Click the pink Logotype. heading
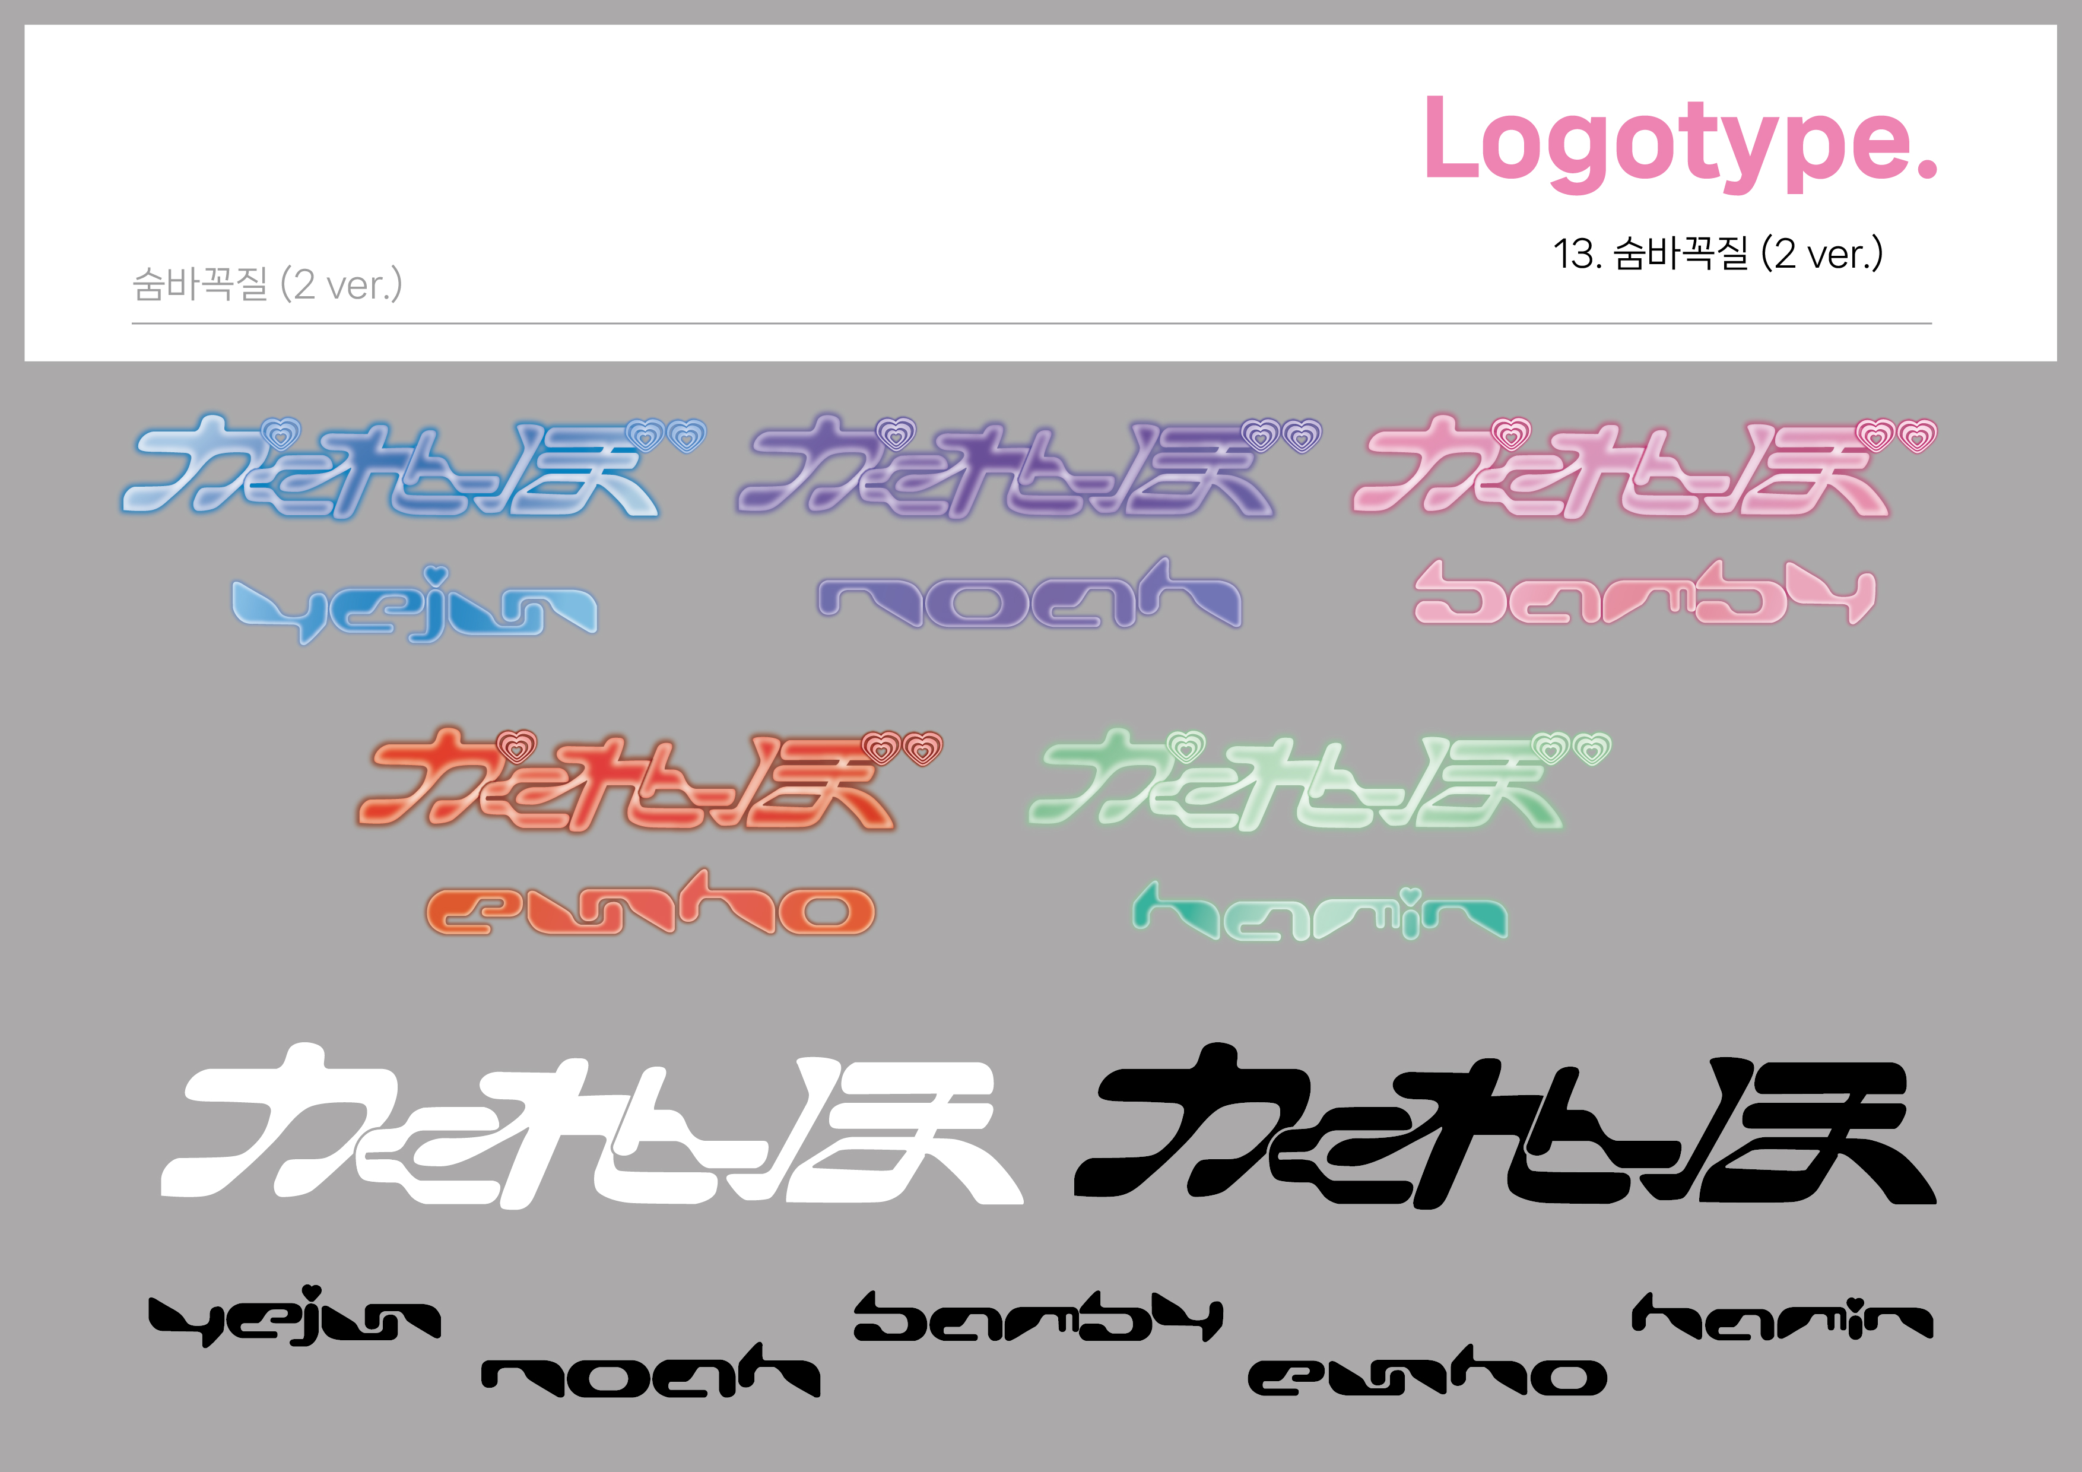Viewport: 2082px width, 1472px height. 1680,141
